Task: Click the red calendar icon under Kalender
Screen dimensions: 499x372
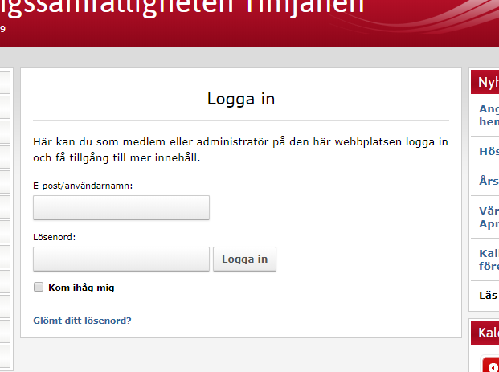Action: tap(490, 364)
